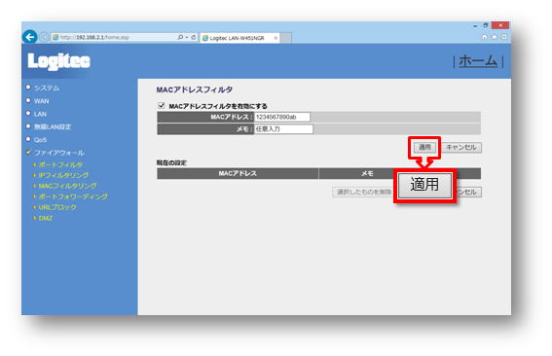Click the MACアドレス input field

[282, 117]
